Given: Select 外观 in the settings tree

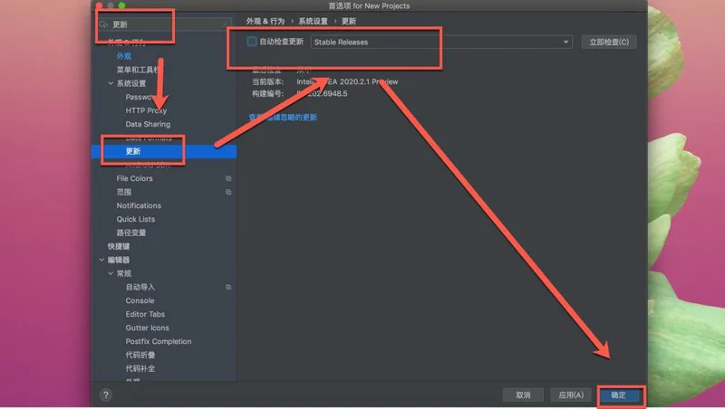Looking at the screenshot, I should (123, 56).
